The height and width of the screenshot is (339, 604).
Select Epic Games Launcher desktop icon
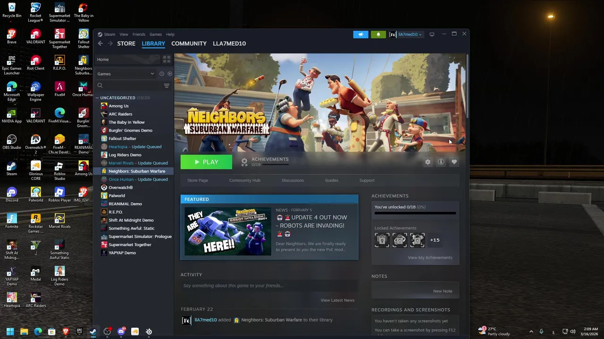[12, 65]
